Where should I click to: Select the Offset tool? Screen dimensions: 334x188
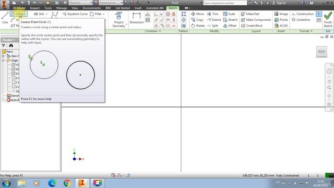tap(230, 26)
